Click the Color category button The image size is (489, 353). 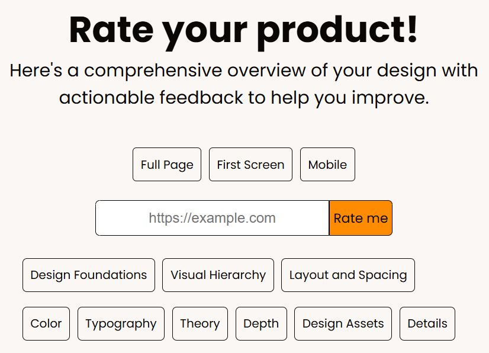[x=46, y=323]
